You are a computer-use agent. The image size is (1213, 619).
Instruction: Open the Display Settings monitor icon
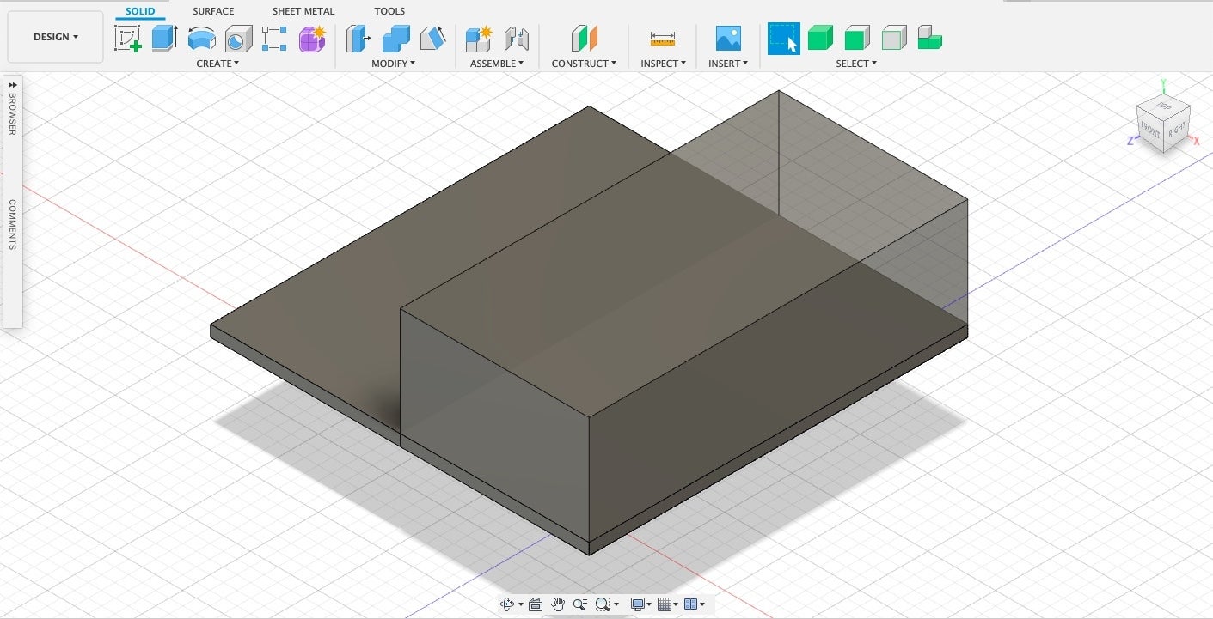(x=640, y=604)
